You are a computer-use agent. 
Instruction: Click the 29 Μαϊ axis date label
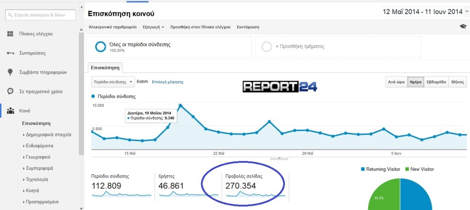(x=308, y=153)
